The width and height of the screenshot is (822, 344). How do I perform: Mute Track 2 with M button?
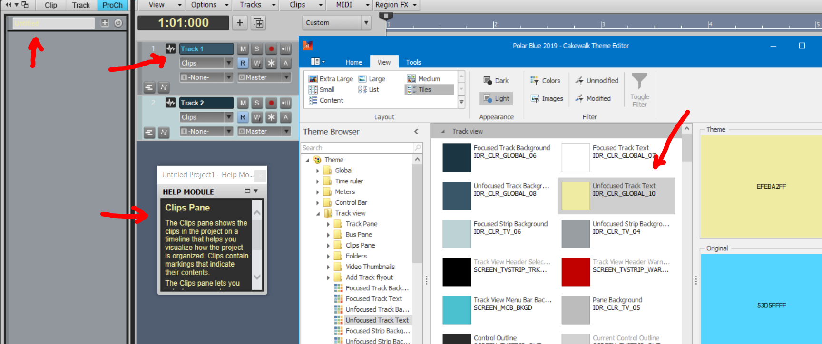pyautogui.click(x=243, y=103)
